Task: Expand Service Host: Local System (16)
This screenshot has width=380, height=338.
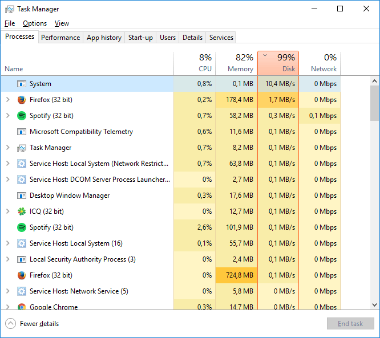Action: [7, 243]
